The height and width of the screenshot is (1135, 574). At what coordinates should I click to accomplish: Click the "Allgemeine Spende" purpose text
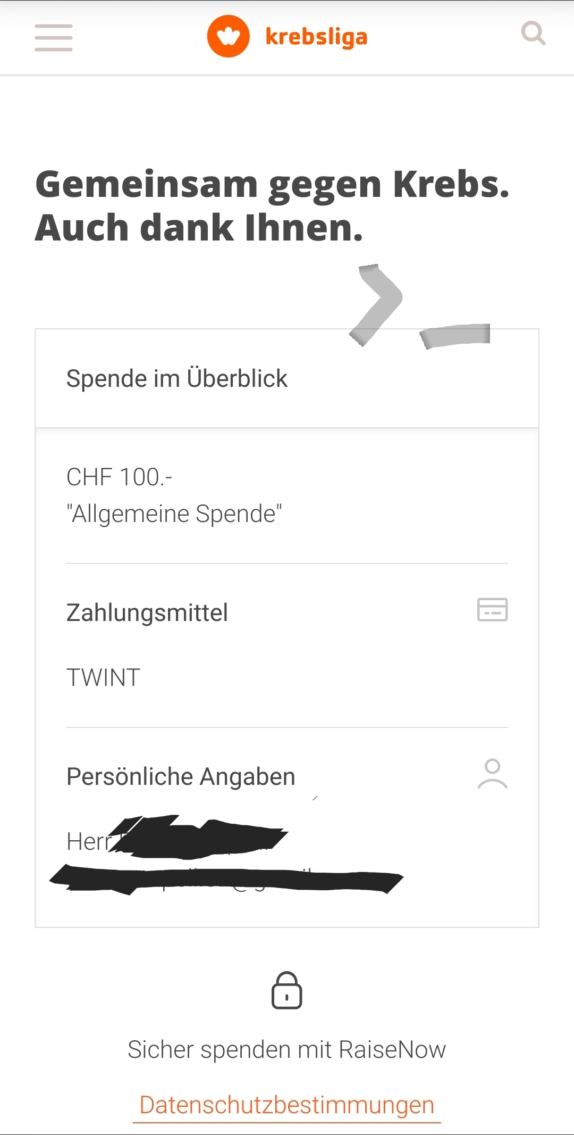tap(174, 514)
